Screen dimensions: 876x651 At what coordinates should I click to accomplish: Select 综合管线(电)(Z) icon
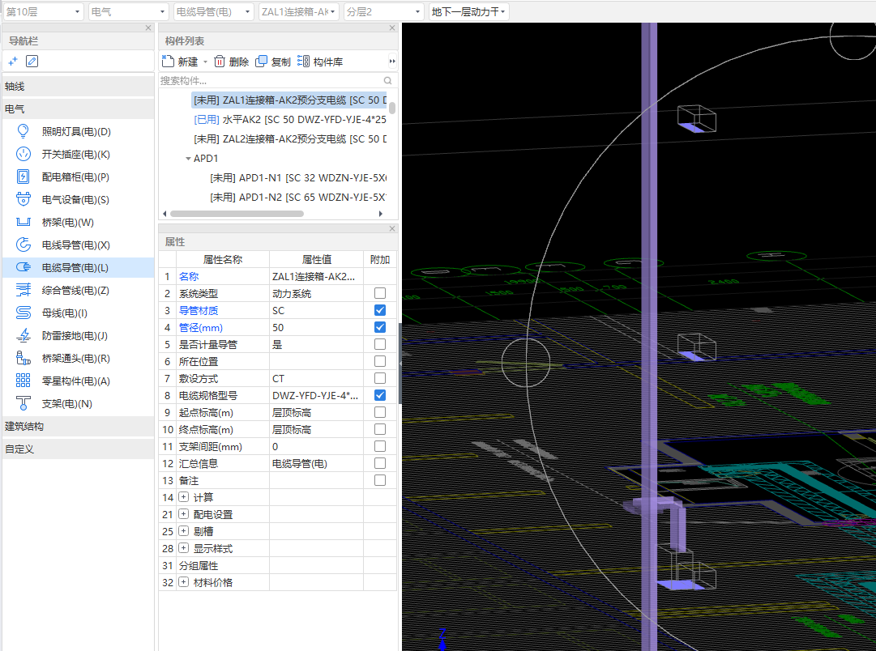(23, 290)
